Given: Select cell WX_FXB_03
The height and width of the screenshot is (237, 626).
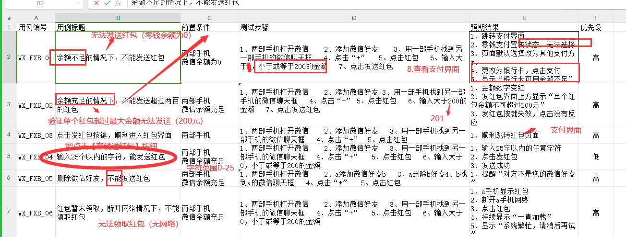Looking at the screenshot, I should tap(36, 135).
